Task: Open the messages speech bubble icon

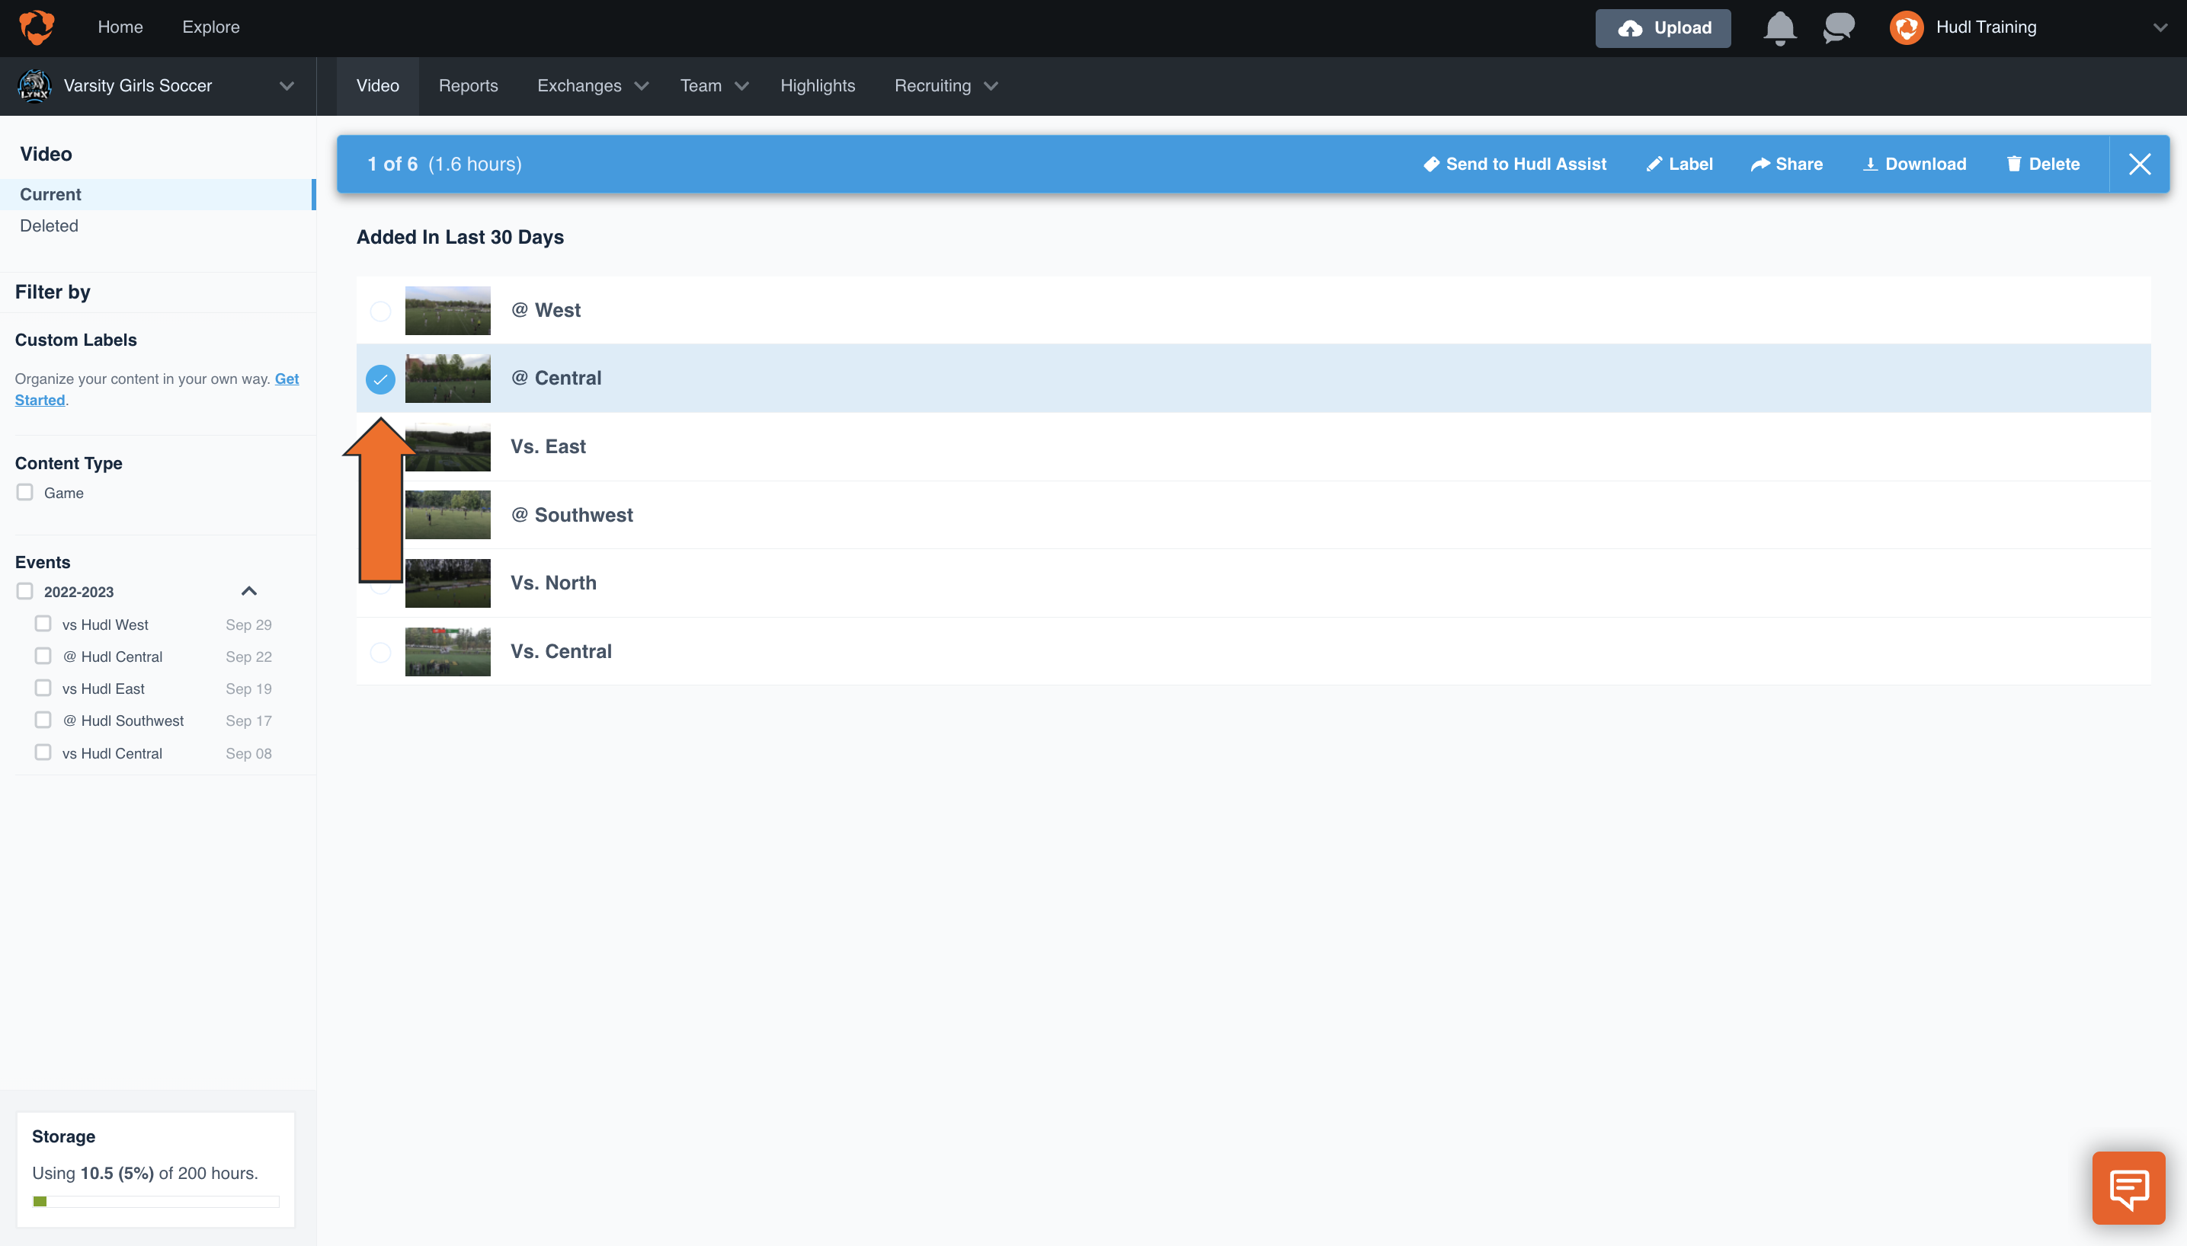Action: [x=1837, y=27]
